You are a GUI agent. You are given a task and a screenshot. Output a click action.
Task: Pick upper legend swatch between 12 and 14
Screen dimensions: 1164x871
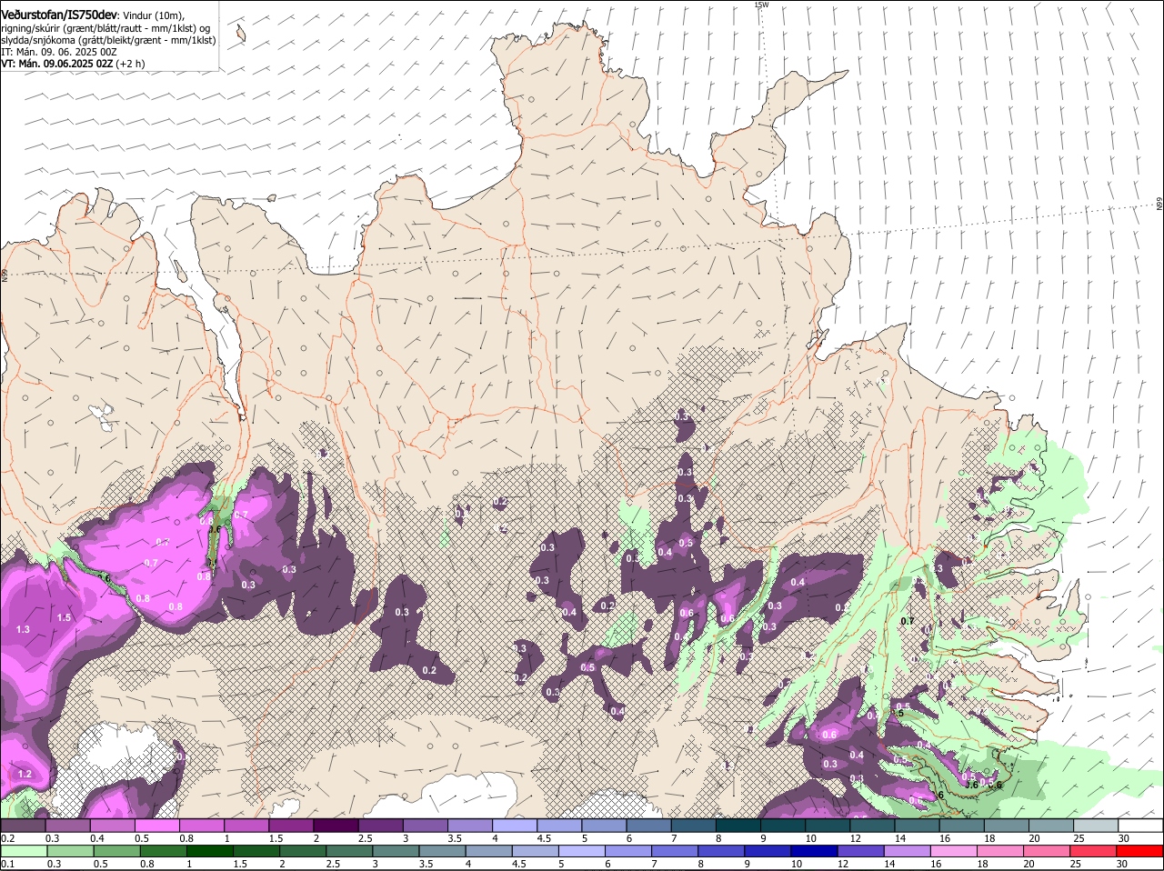[x=871, y=826]
